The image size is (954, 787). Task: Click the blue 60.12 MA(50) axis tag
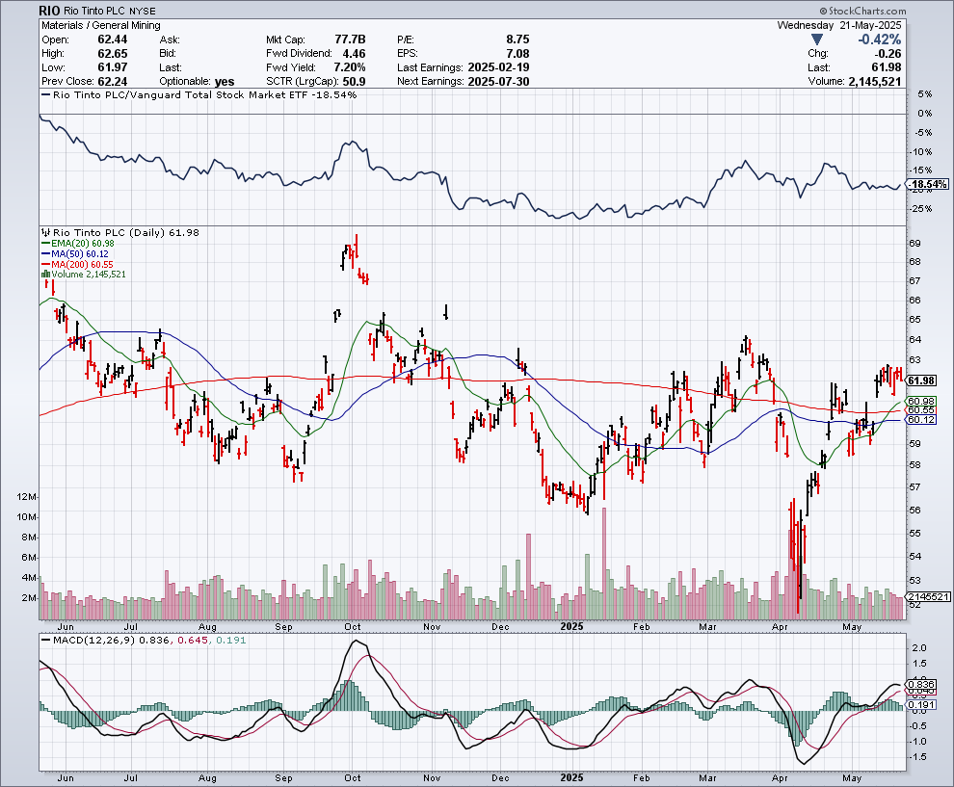[920, 420]
